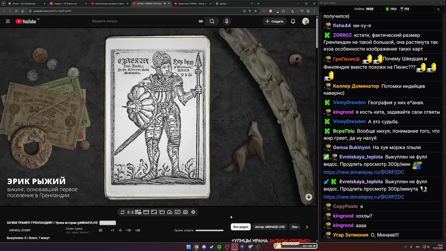
Task: Click the browser address bar URL
Action: click(x=52, y=11)
